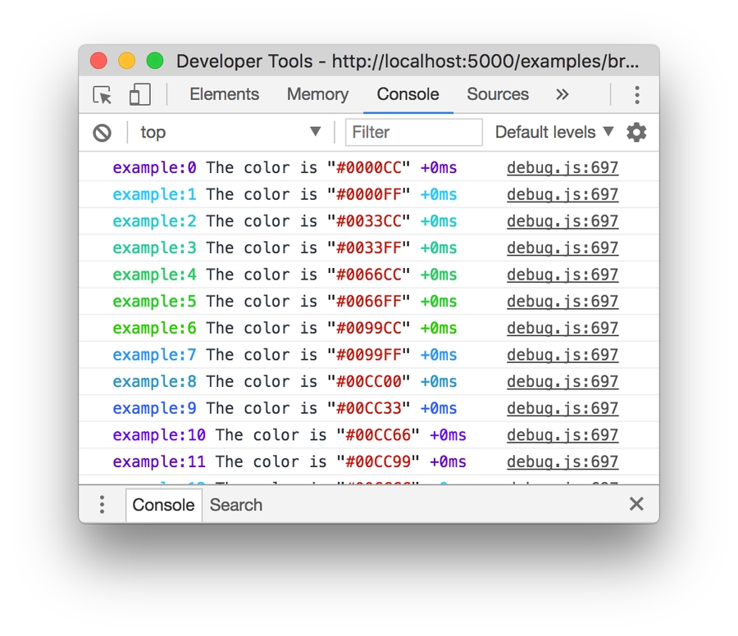Screen dimensions: 738x636
Task: Open debug.js:697 link on example:5 row
Action: (562, 302)
